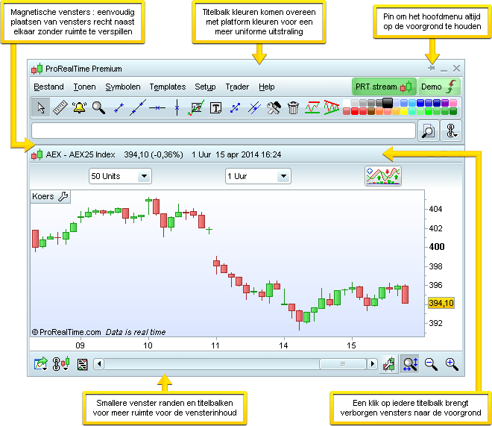The image size is (492, 426).
Task: Select the ruler measuring tool
Action: click(x=60, y=108)
